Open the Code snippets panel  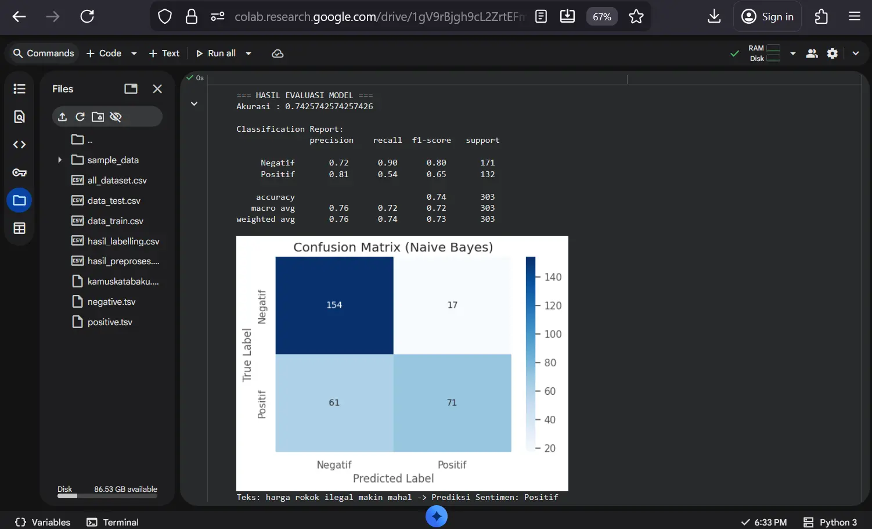[x=19, y=144]
